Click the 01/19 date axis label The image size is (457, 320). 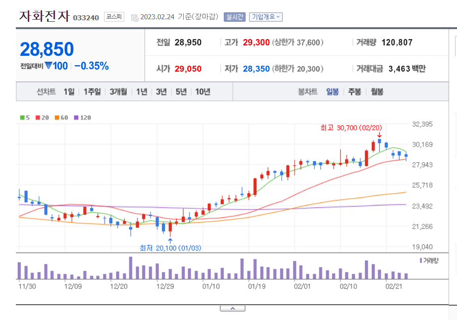(x=257, y=286)
